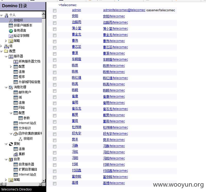Collapse the 消息处理 tree node
Screen dimensions: 206x192
(x=6, y=88)
